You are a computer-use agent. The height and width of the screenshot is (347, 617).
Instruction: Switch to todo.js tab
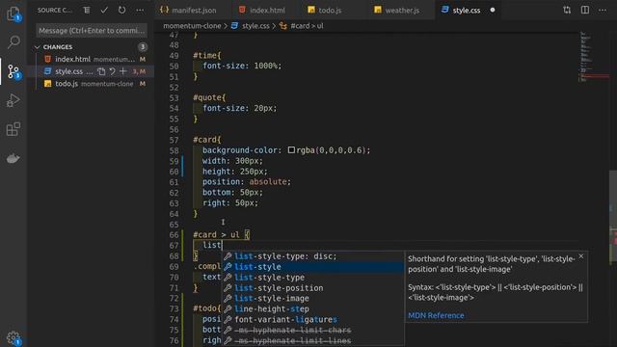pos(325,11)
